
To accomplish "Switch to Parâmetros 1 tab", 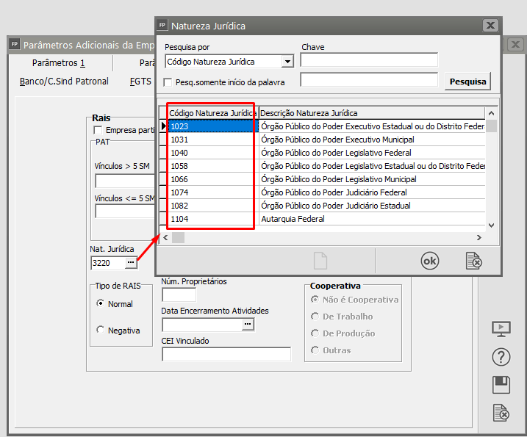I will coord(59,63).
